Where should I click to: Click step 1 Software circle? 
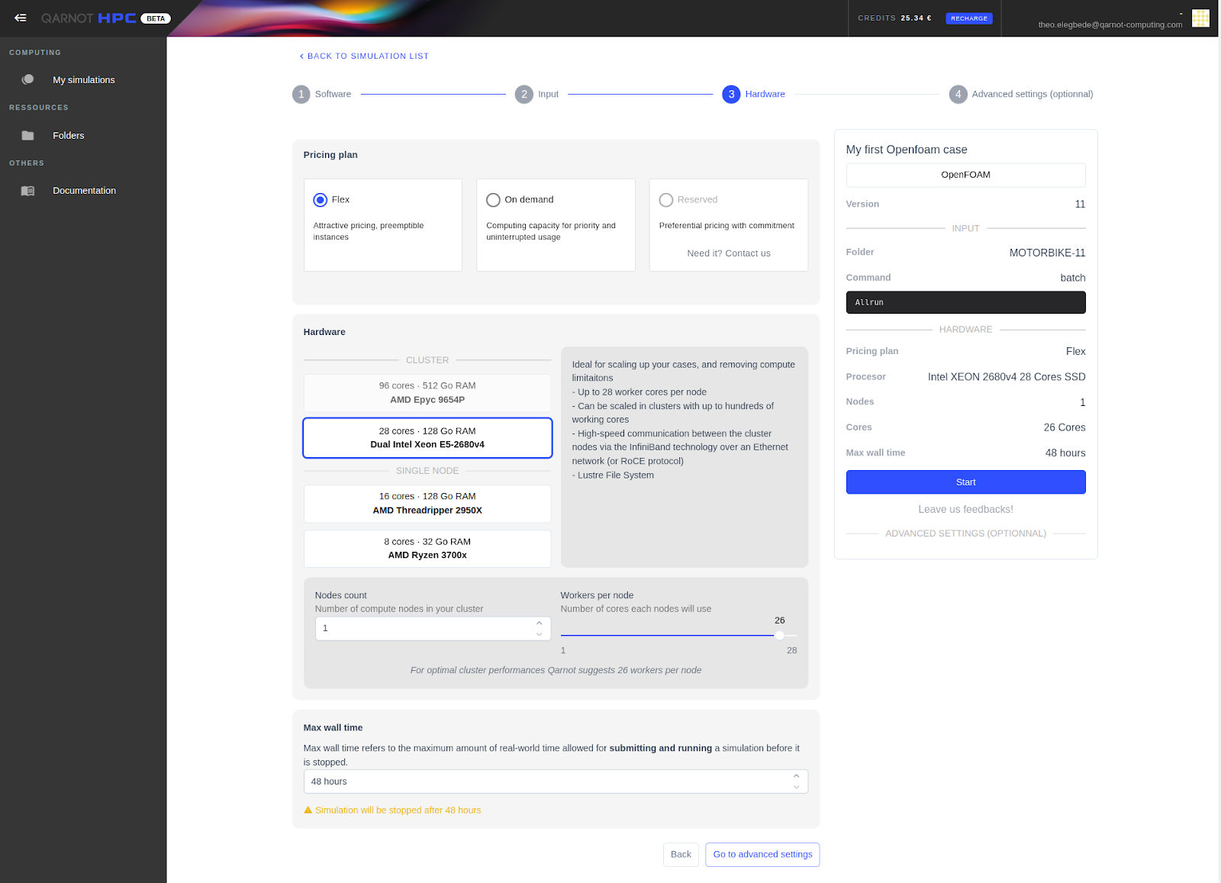click(301, 94)
